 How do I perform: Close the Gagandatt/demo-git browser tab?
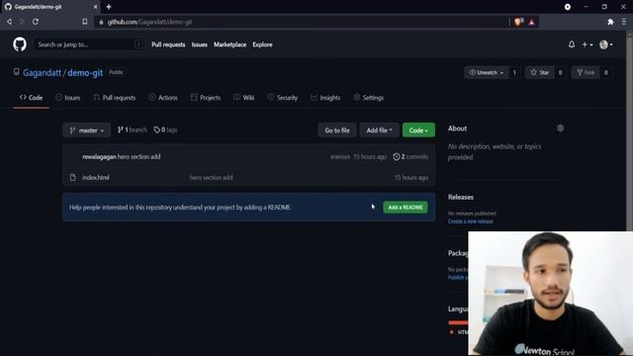tap(95, 7)
